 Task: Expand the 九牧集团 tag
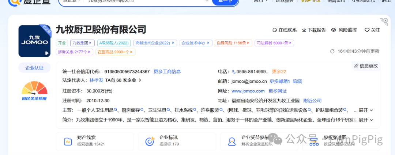[82, 43]
